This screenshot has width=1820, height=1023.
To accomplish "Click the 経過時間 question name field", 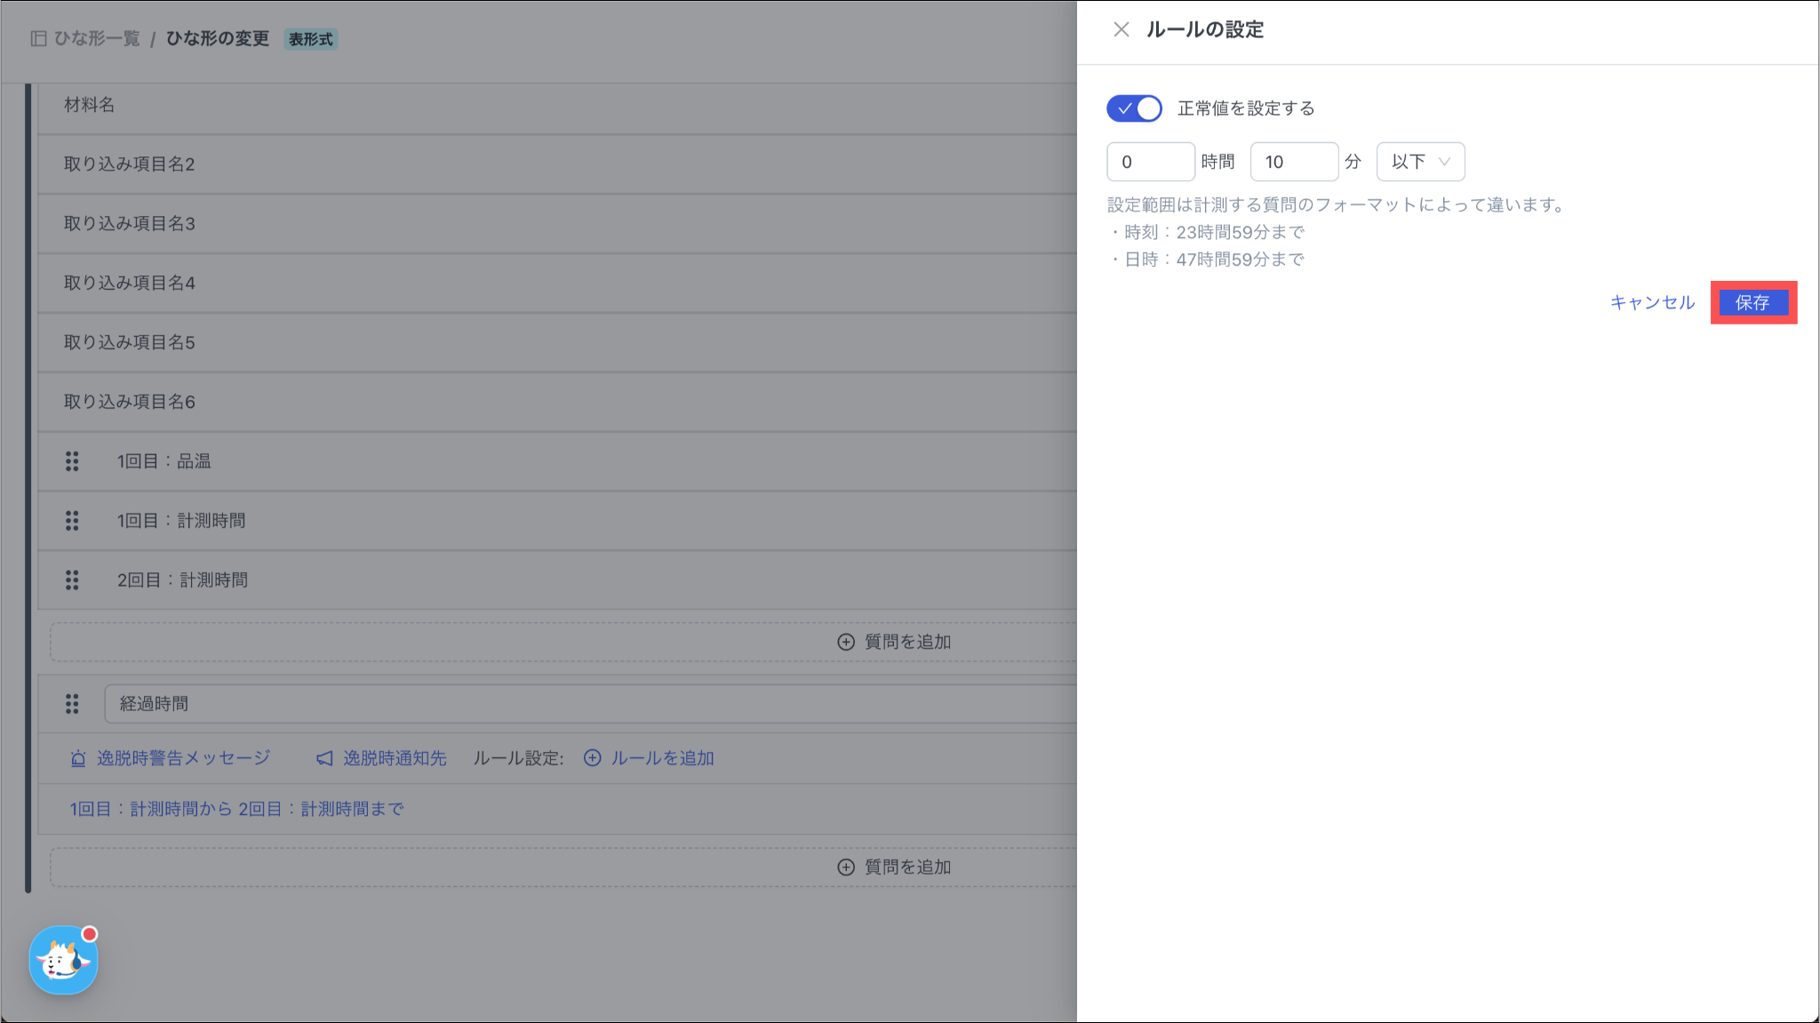I will [x=587, y=704].
